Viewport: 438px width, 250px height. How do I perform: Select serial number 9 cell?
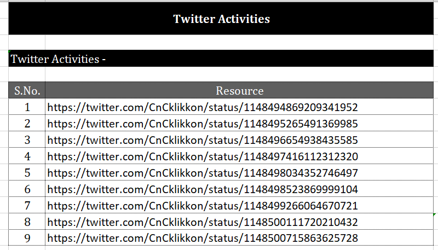point(27,238)
